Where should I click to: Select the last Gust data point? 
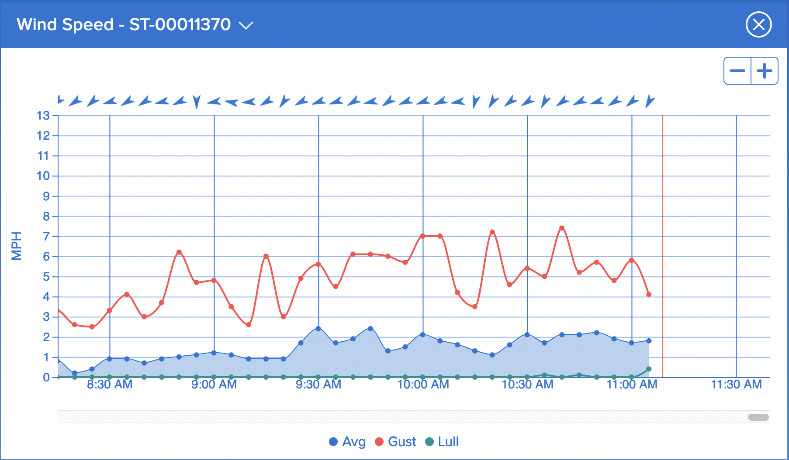pyautogui.click(x=649, y=295)
